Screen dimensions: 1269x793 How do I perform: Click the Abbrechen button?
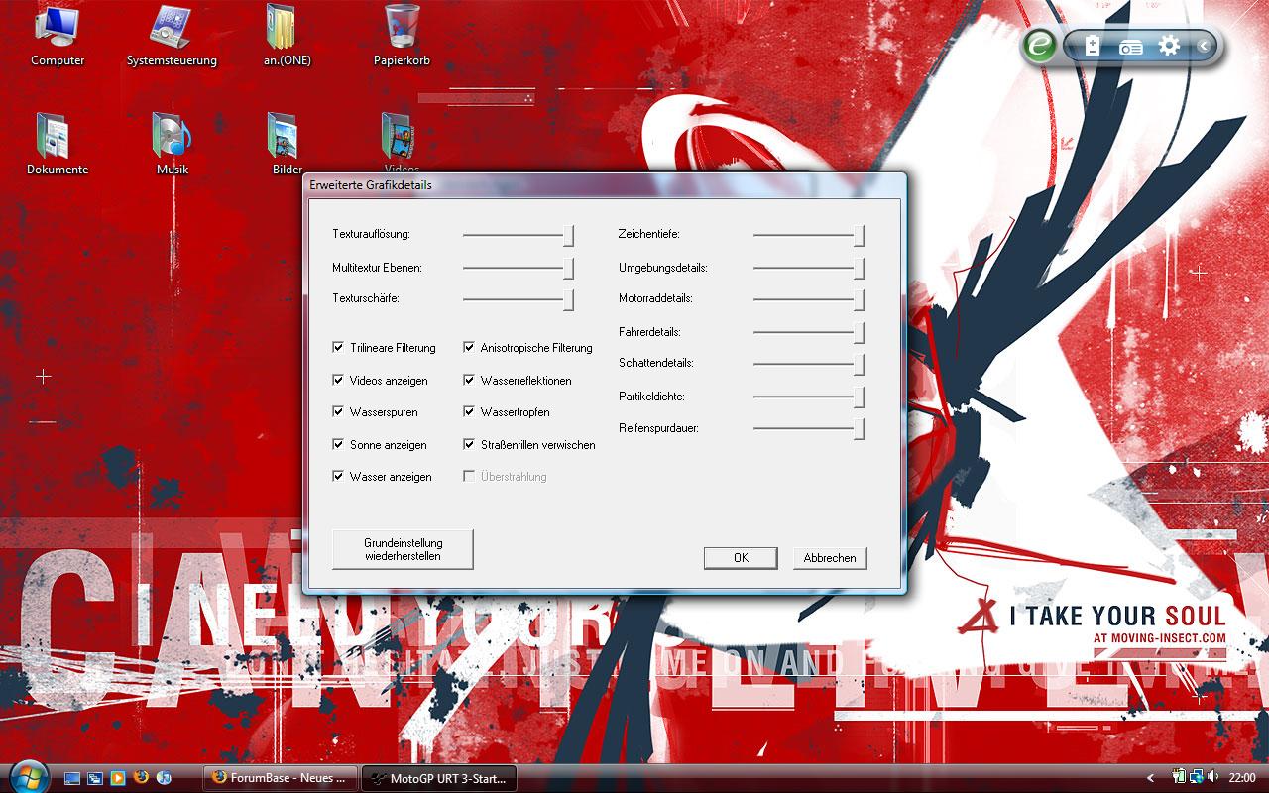(x=830, y=558)
